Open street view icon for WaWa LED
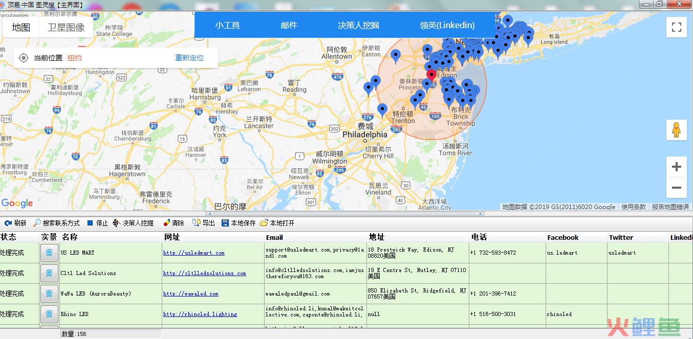The width and height of the screenshot is (693, 339). click(x=49, y=293)
